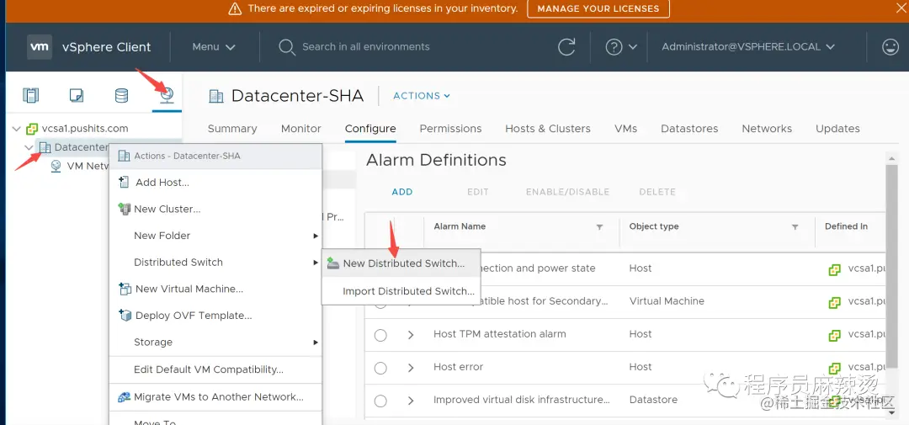Image resolution: width=909 pixels, height=425 pixels.
Task: Switch to the Summary tab
Action: click(x=232, y=129)
